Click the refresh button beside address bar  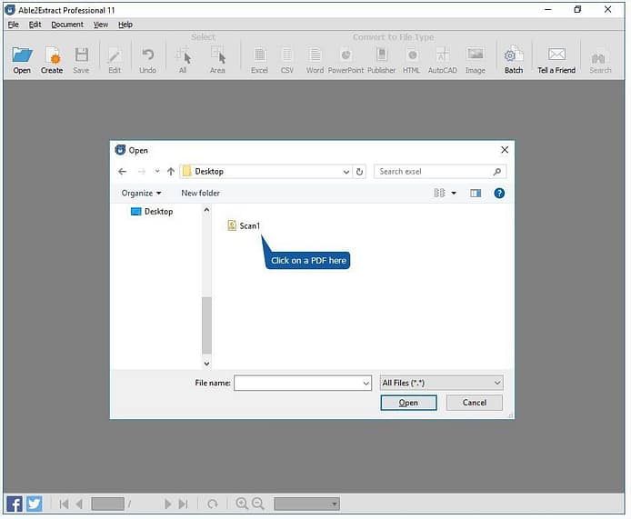tap(360, 172)
